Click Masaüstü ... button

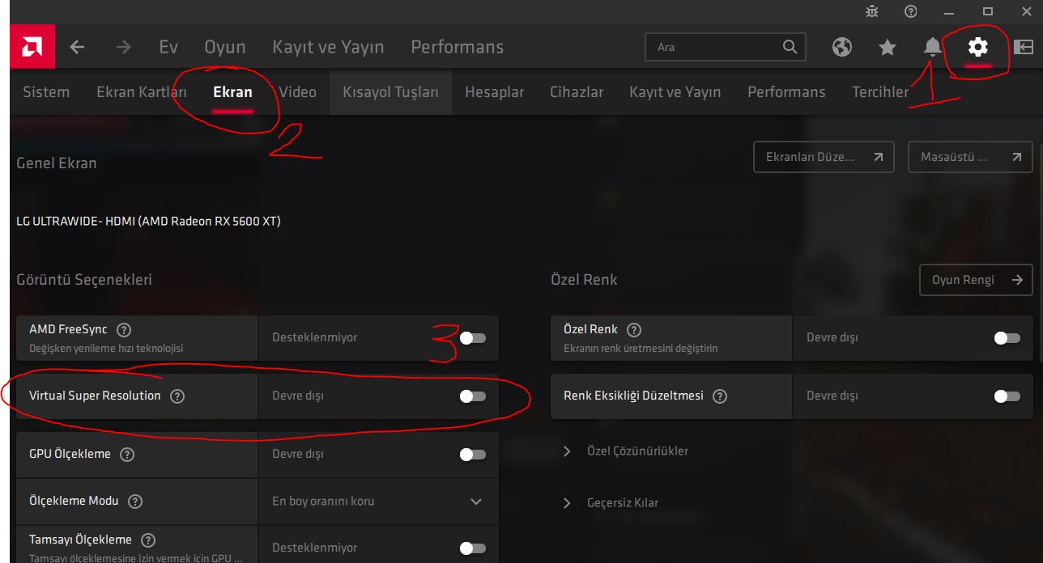point(970,157)
